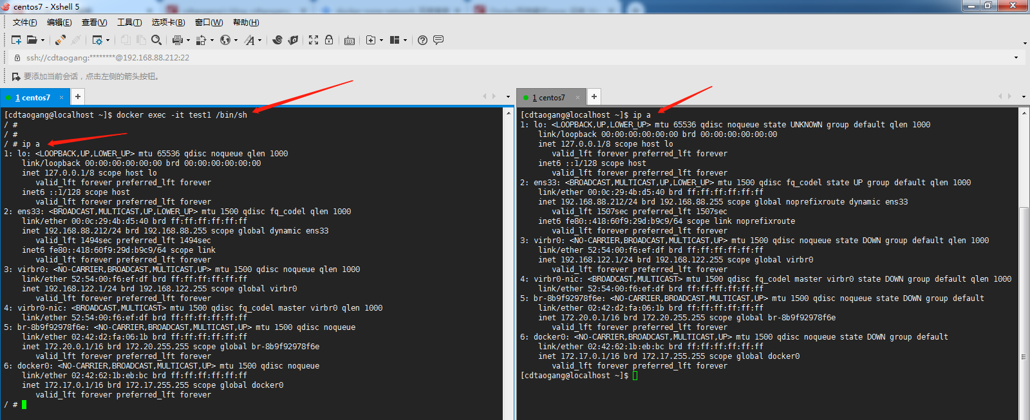Expand the Print dropdown arrow

point(188,40)
